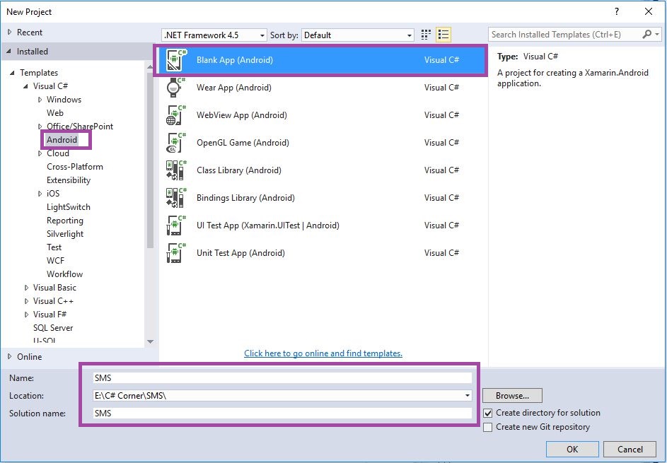The width and height of the screenshot is (667, 463).
Task: Toggle Create directory for solution checkbox
Action: tap(488, 413)
